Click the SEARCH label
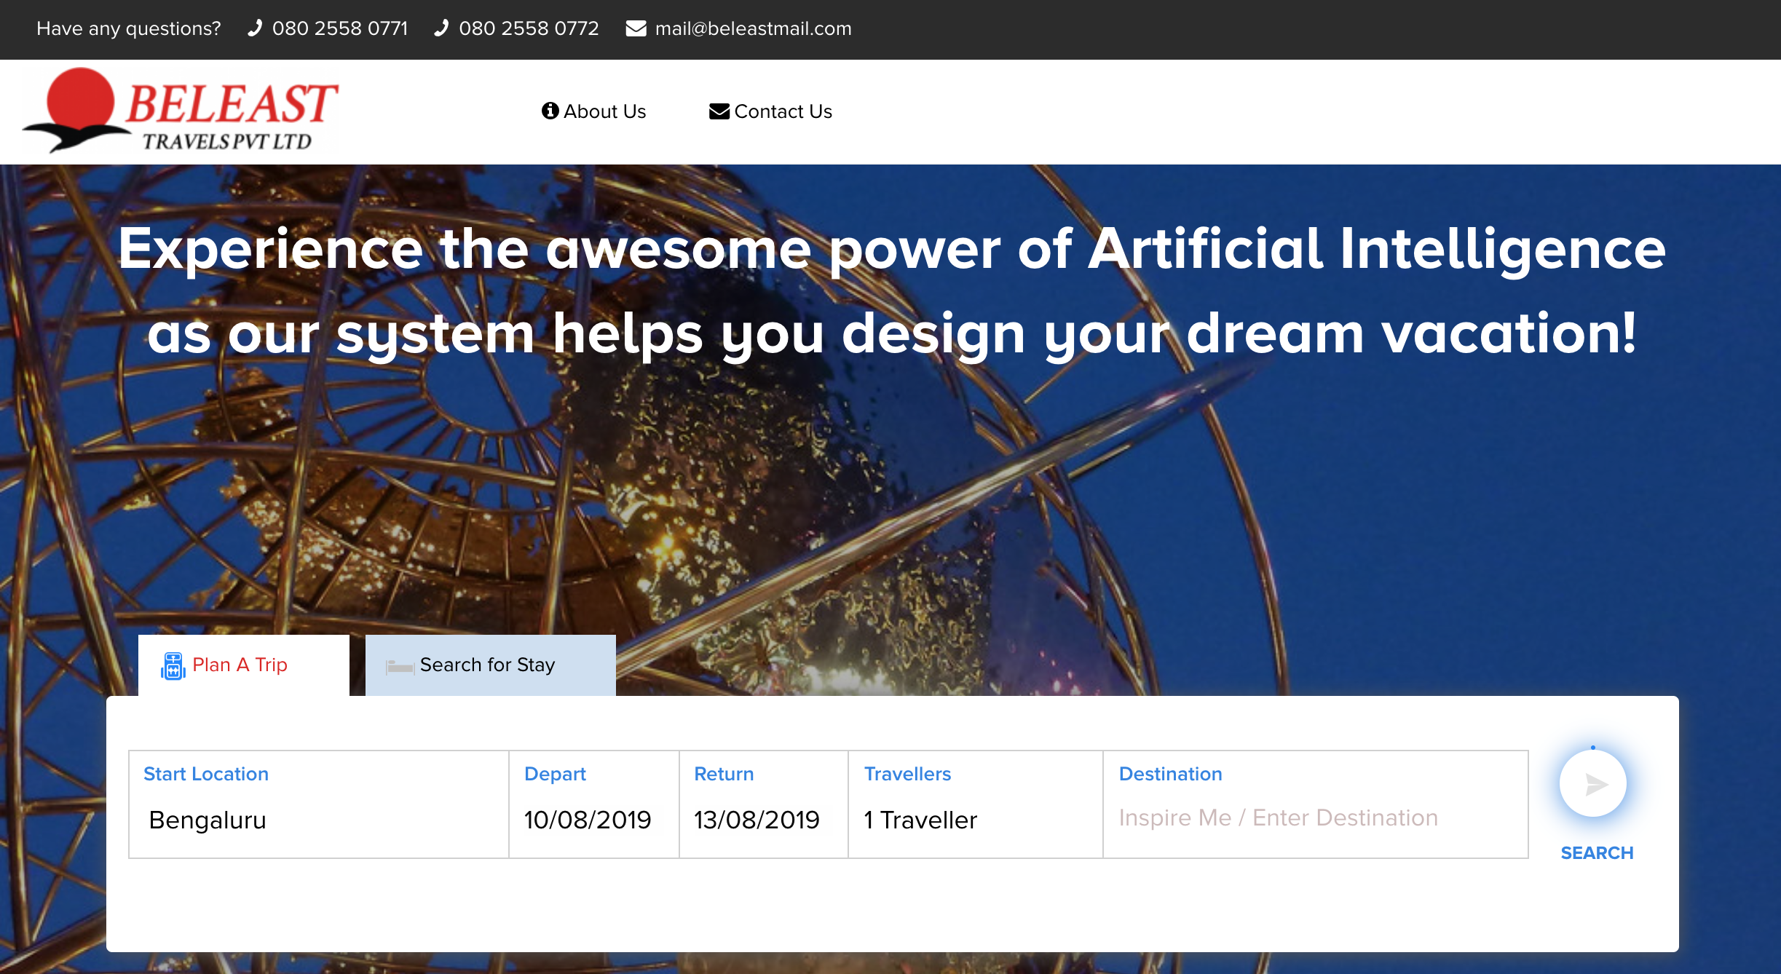Image resolution: width=1781 pixels, height=974 pixels. (x=1597, y=852)
